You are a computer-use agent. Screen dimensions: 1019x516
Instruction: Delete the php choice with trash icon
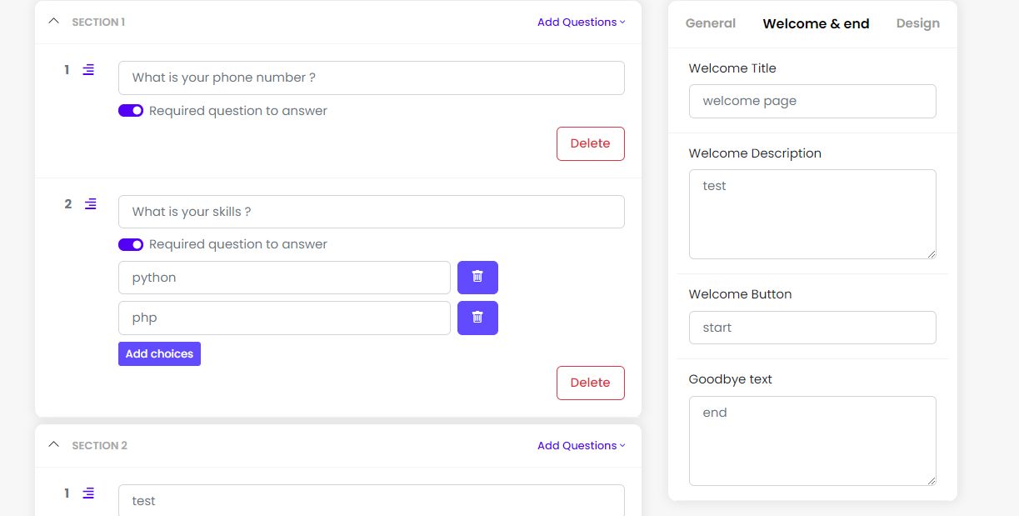[477, 318]
